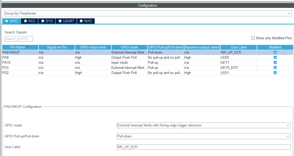Toggle Modified checkbox for PD2 row
The height and width of the screenshot is (156, 294).
pos(275,73)
